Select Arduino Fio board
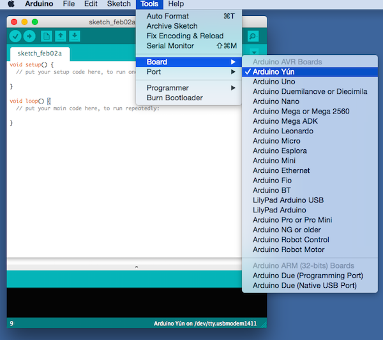The height and width of the screenshot is (340, 383). point(310,181)
